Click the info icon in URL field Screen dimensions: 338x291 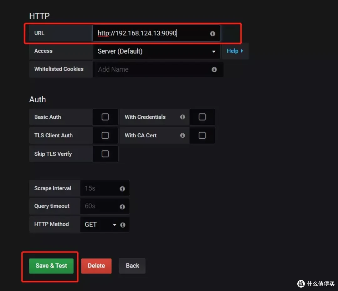tap(213, 33)
